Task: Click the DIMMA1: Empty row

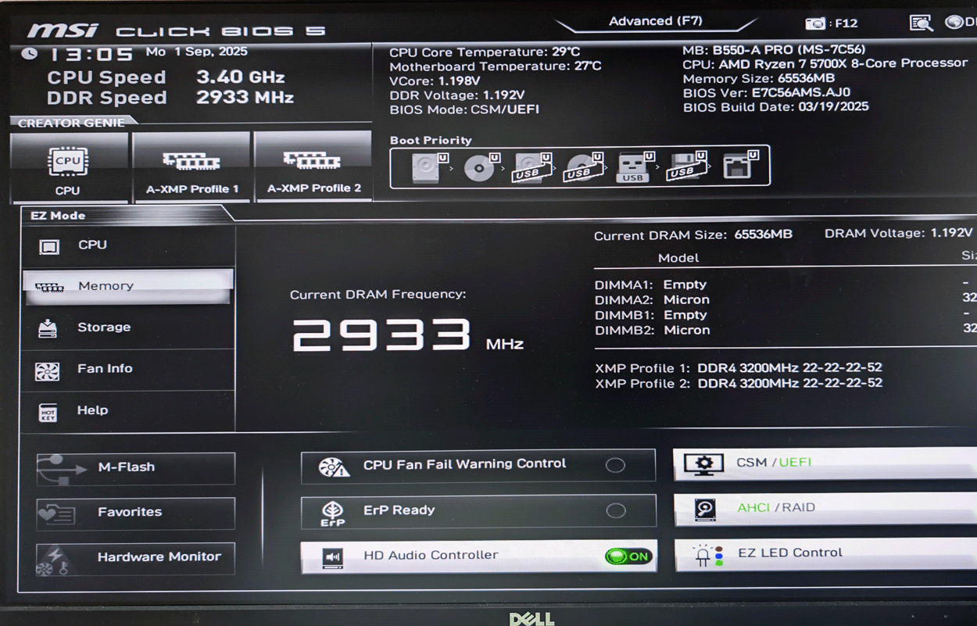Action: click(650, 284)
